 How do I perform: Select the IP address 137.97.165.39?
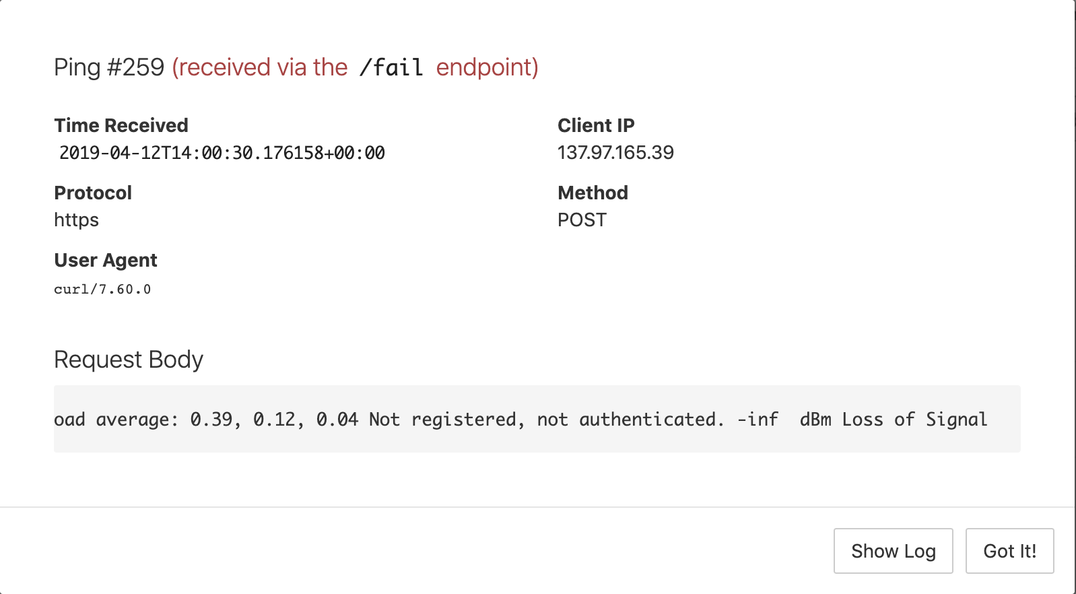click(x=615, y=153)
